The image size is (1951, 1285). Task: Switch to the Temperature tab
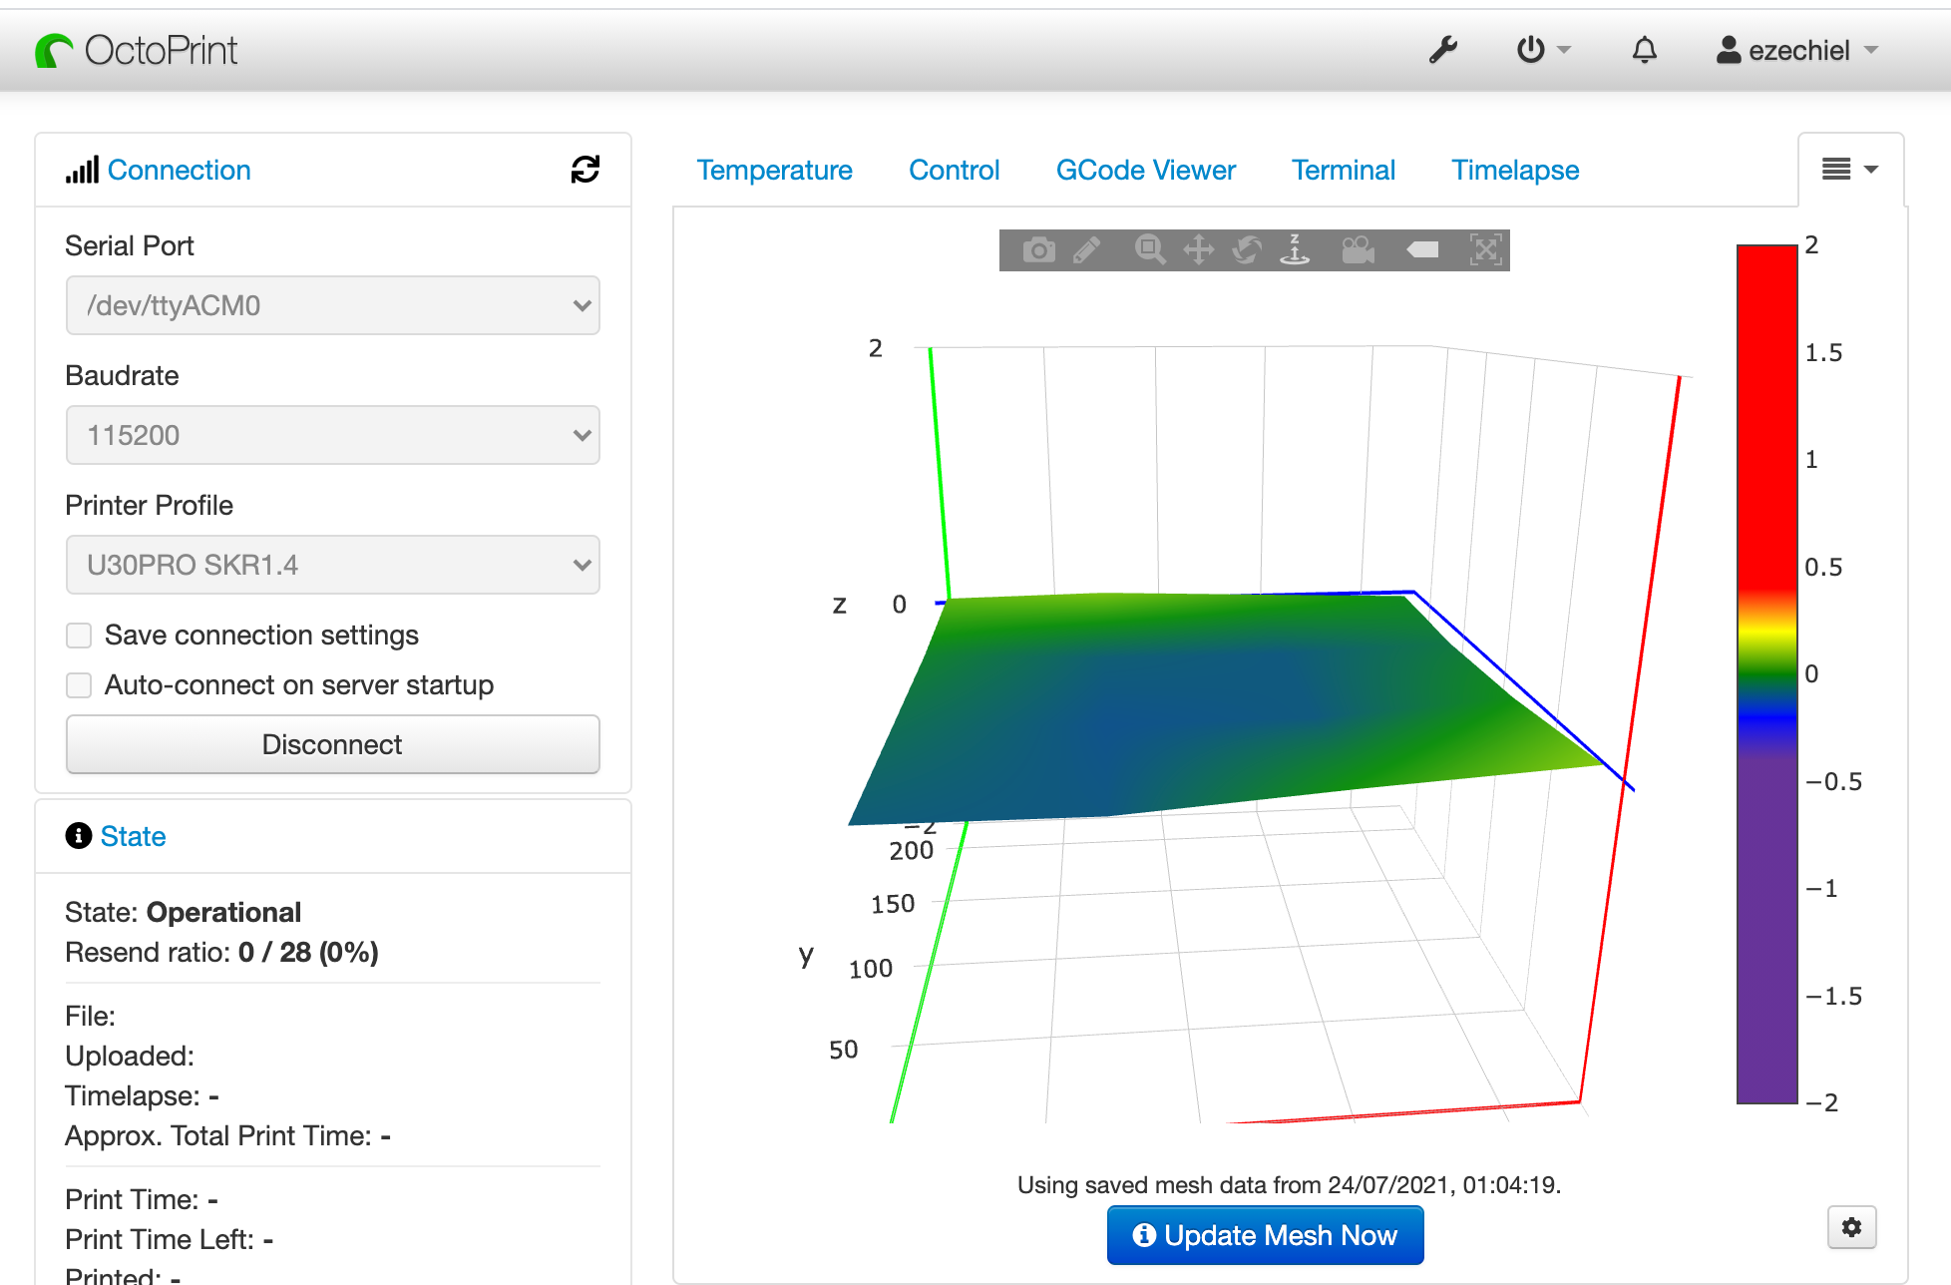click(774, 171)
